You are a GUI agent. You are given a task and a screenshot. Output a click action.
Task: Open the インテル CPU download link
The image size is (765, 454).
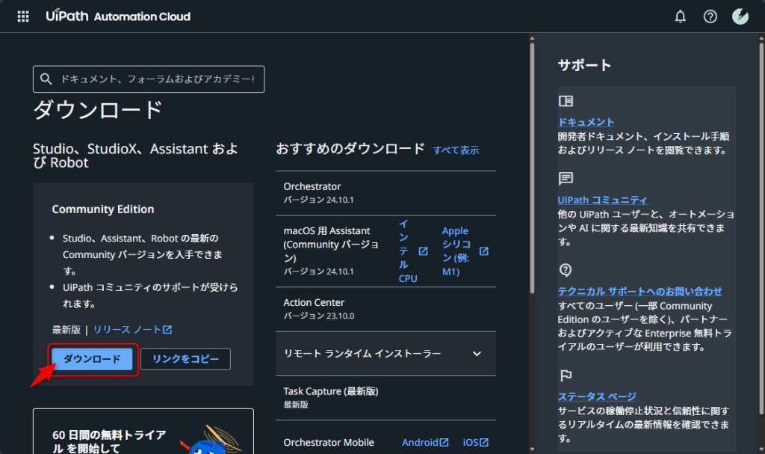[x=408, y=251]
